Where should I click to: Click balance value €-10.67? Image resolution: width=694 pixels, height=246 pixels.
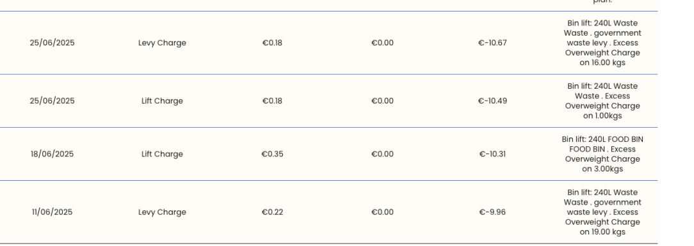[x=492, y=43]
